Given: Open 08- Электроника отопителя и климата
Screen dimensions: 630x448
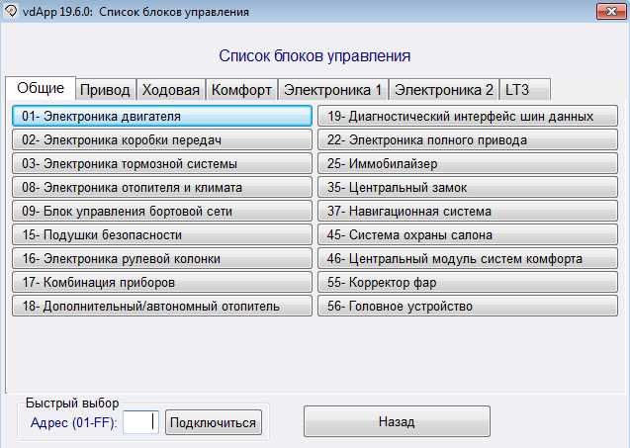Looking at the screenshot, I should click(x=162, y=187).
